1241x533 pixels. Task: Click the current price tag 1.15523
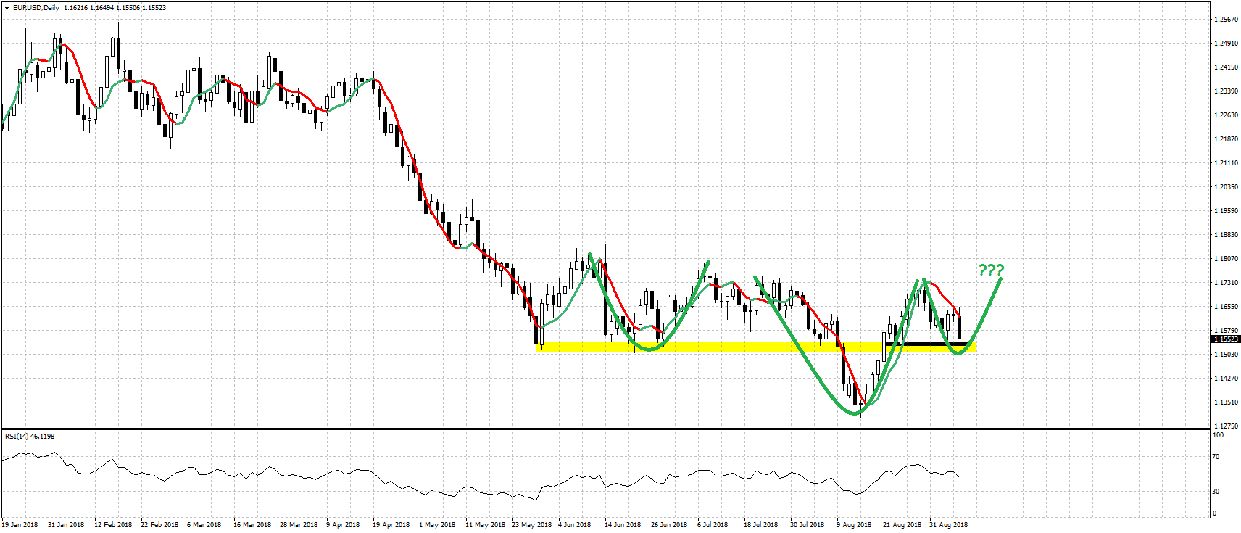pyautogui.click(x=1226, y=339)
